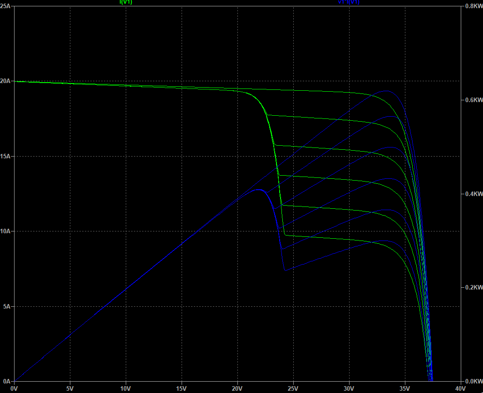Click the 40V label on horizontal axis
This screenshot has height=393, width=483.
tap(460, 388)
